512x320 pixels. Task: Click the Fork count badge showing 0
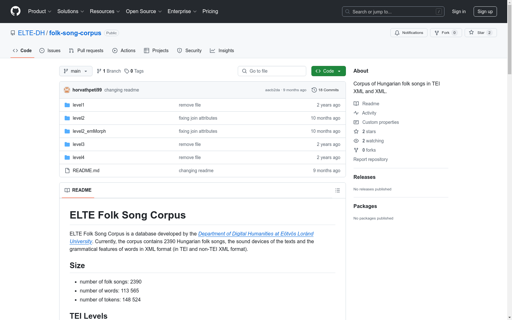pos(454,33)
